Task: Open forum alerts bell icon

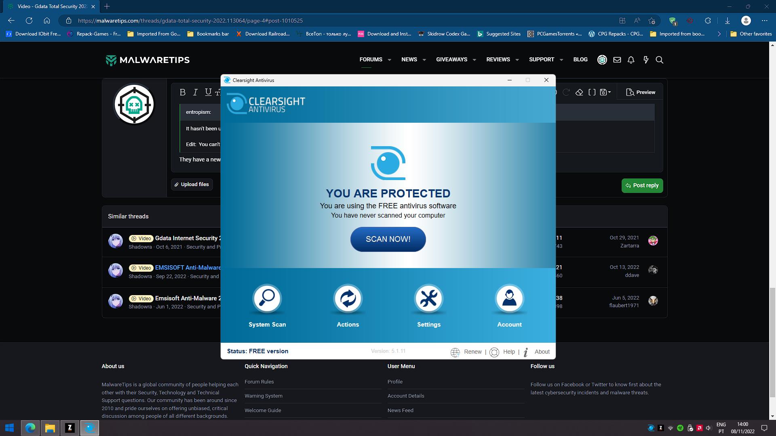Action: [631, 60]
